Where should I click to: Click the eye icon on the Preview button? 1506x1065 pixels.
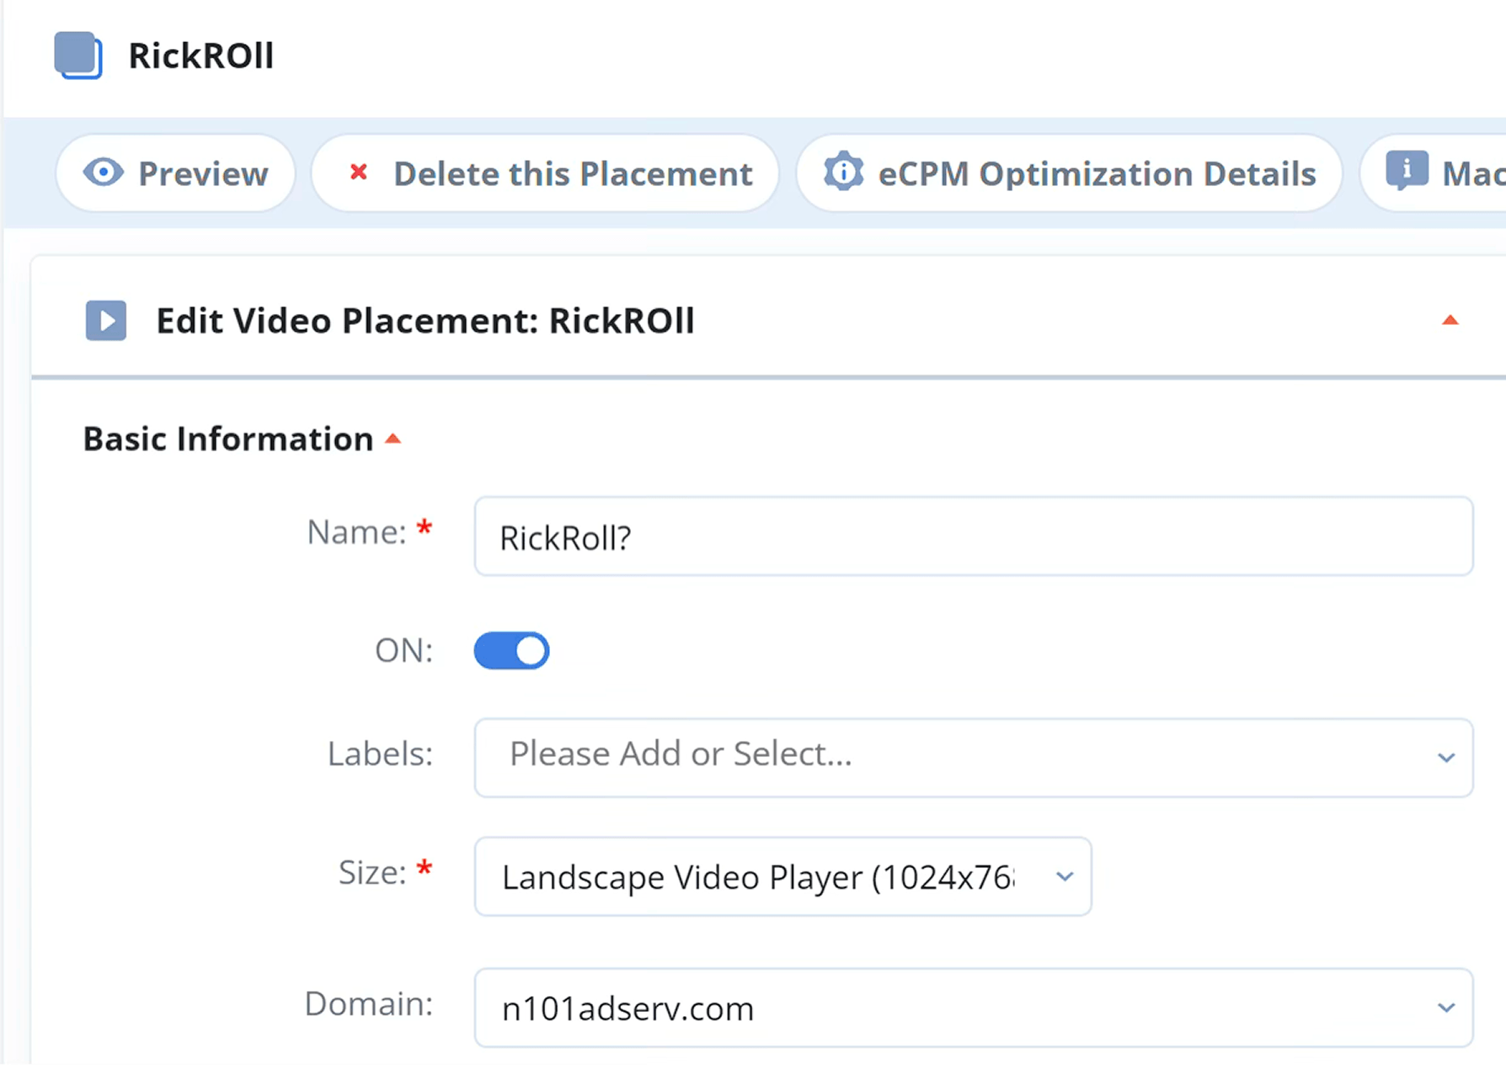(102, 173)
